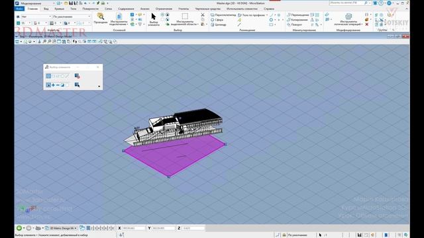This screenshot has height=238, width=424.
Task: Click the red X delete icon in Модифицирование
Action: [x=367, y=24]
